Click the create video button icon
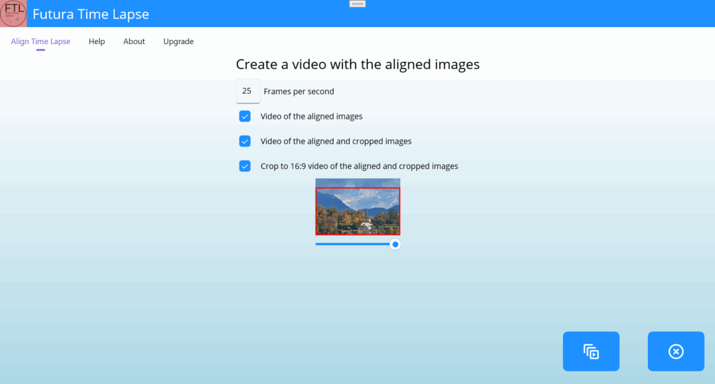Screen dimensions: 715x384 coord(591,351)
